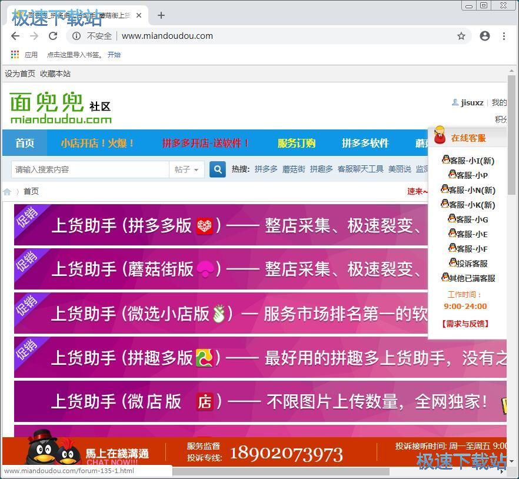Open 上货助手 (微选小店版) promo banner
519x479 pixels.
coord(221,313)
